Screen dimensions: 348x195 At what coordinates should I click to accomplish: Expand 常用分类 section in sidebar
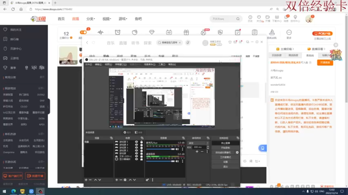pos(42,77)
